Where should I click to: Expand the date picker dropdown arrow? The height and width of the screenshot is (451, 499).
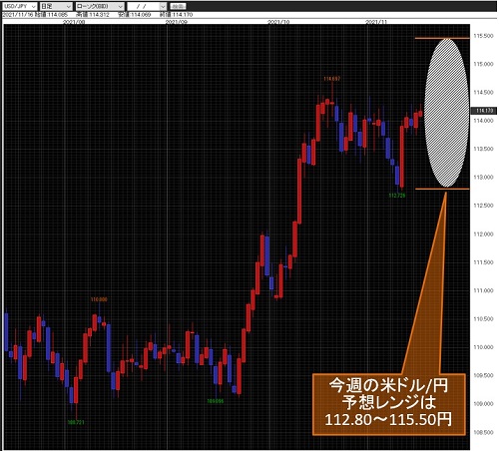tap(163, 6)
